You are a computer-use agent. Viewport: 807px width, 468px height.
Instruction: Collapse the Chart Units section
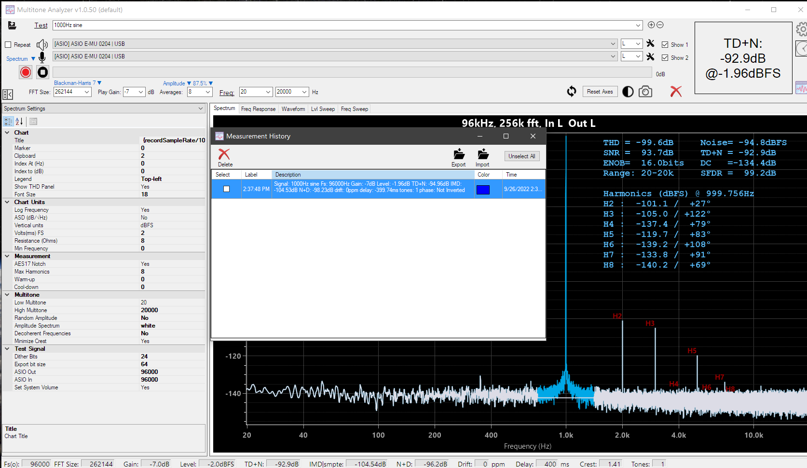pyautogui.click(x=7, y=202)
